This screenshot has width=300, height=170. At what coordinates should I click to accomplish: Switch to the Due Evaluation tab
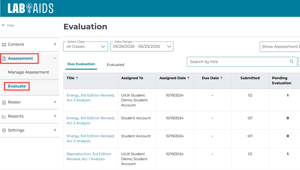[81, 64]
